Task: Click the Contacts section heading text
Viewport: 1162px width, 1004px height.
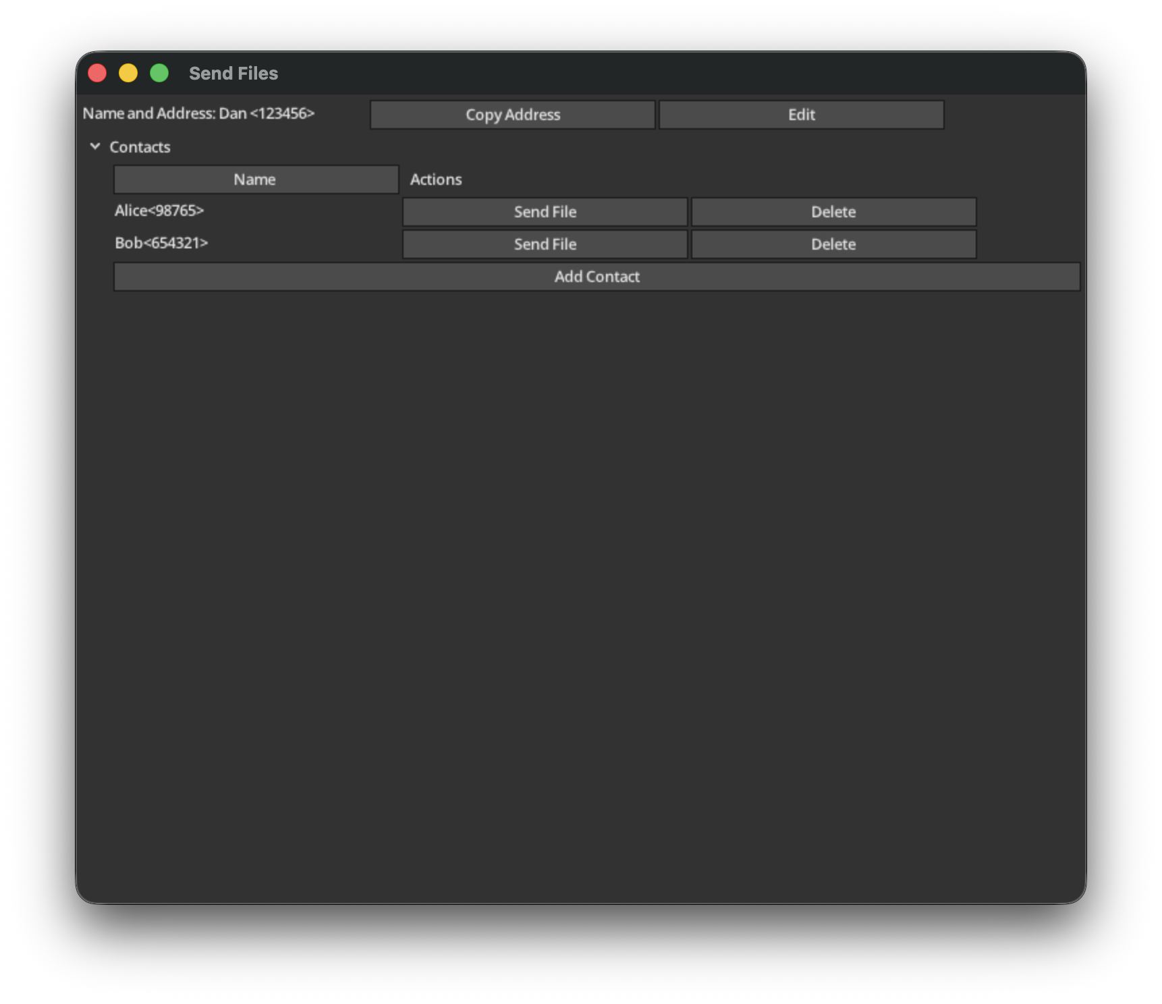Action: [x=140, y=147]
